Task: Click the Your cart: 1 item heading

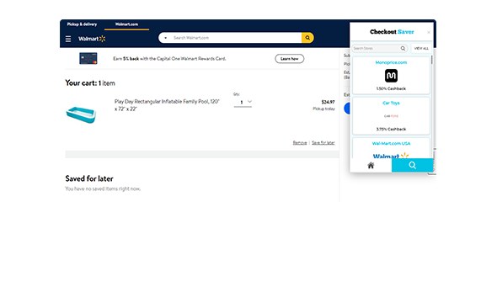Action: coord(90,83)
